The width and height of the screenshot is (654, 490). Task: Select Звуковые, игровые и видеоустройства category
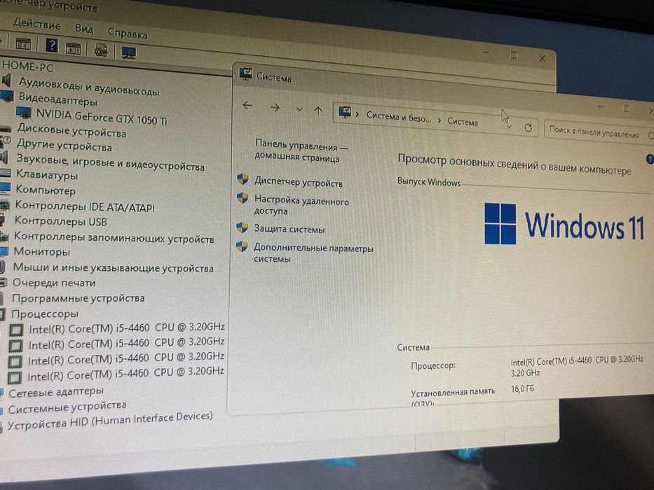tap(111, 163)
